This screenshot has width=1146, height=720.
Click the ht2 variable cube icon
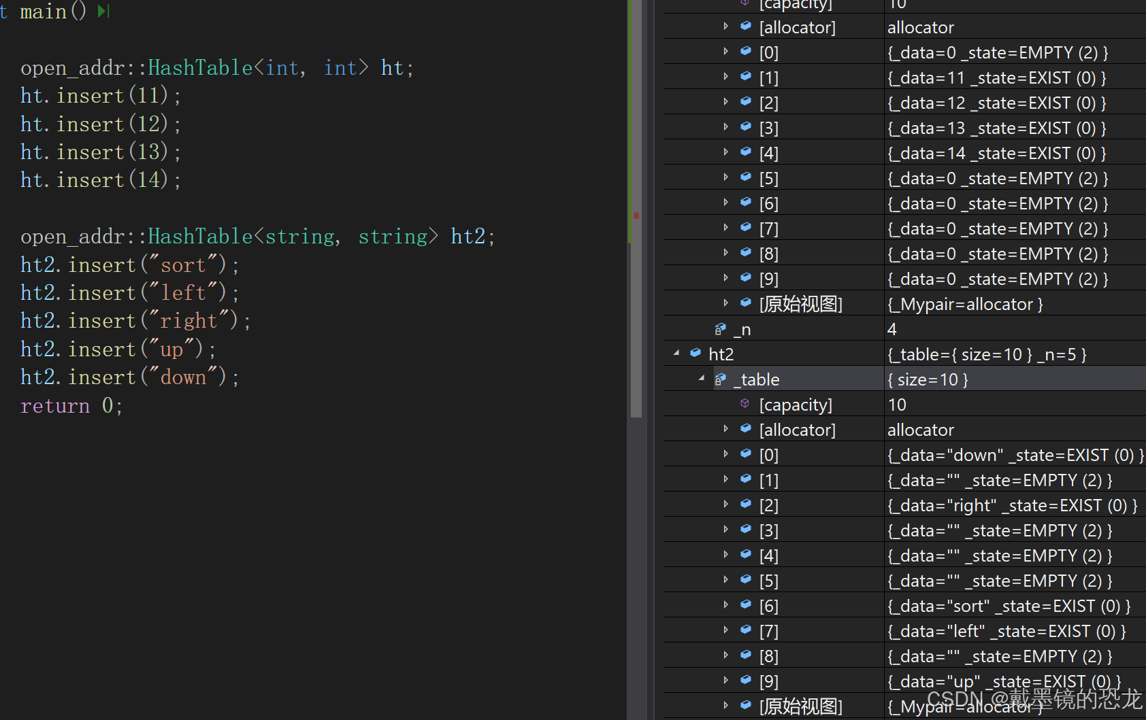coord(695,353)
